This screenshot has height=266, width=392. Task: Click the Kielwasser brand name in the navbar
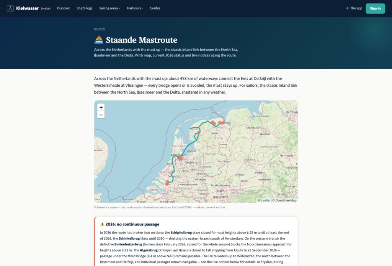(x=27, y=8)
